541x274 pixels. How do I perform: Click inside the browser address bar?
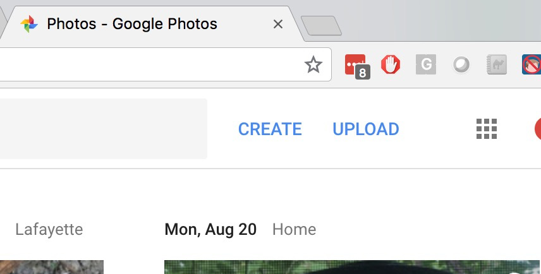click(152, 64)
